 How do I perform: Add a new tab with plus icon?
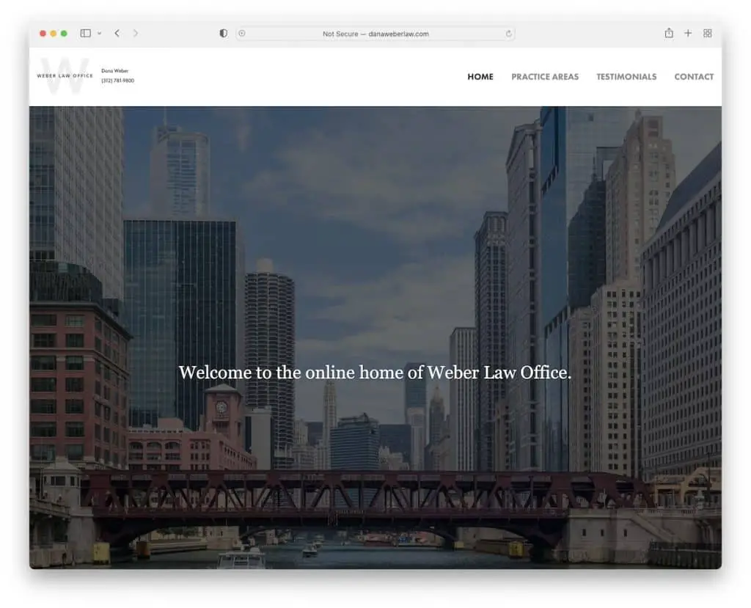(688, 33)
